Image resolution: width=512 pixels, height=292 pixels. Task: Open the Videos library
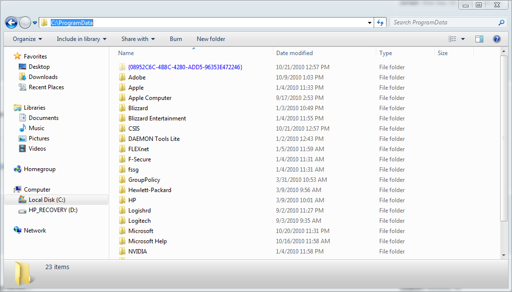pyautogui.click(x=37, y=149)
